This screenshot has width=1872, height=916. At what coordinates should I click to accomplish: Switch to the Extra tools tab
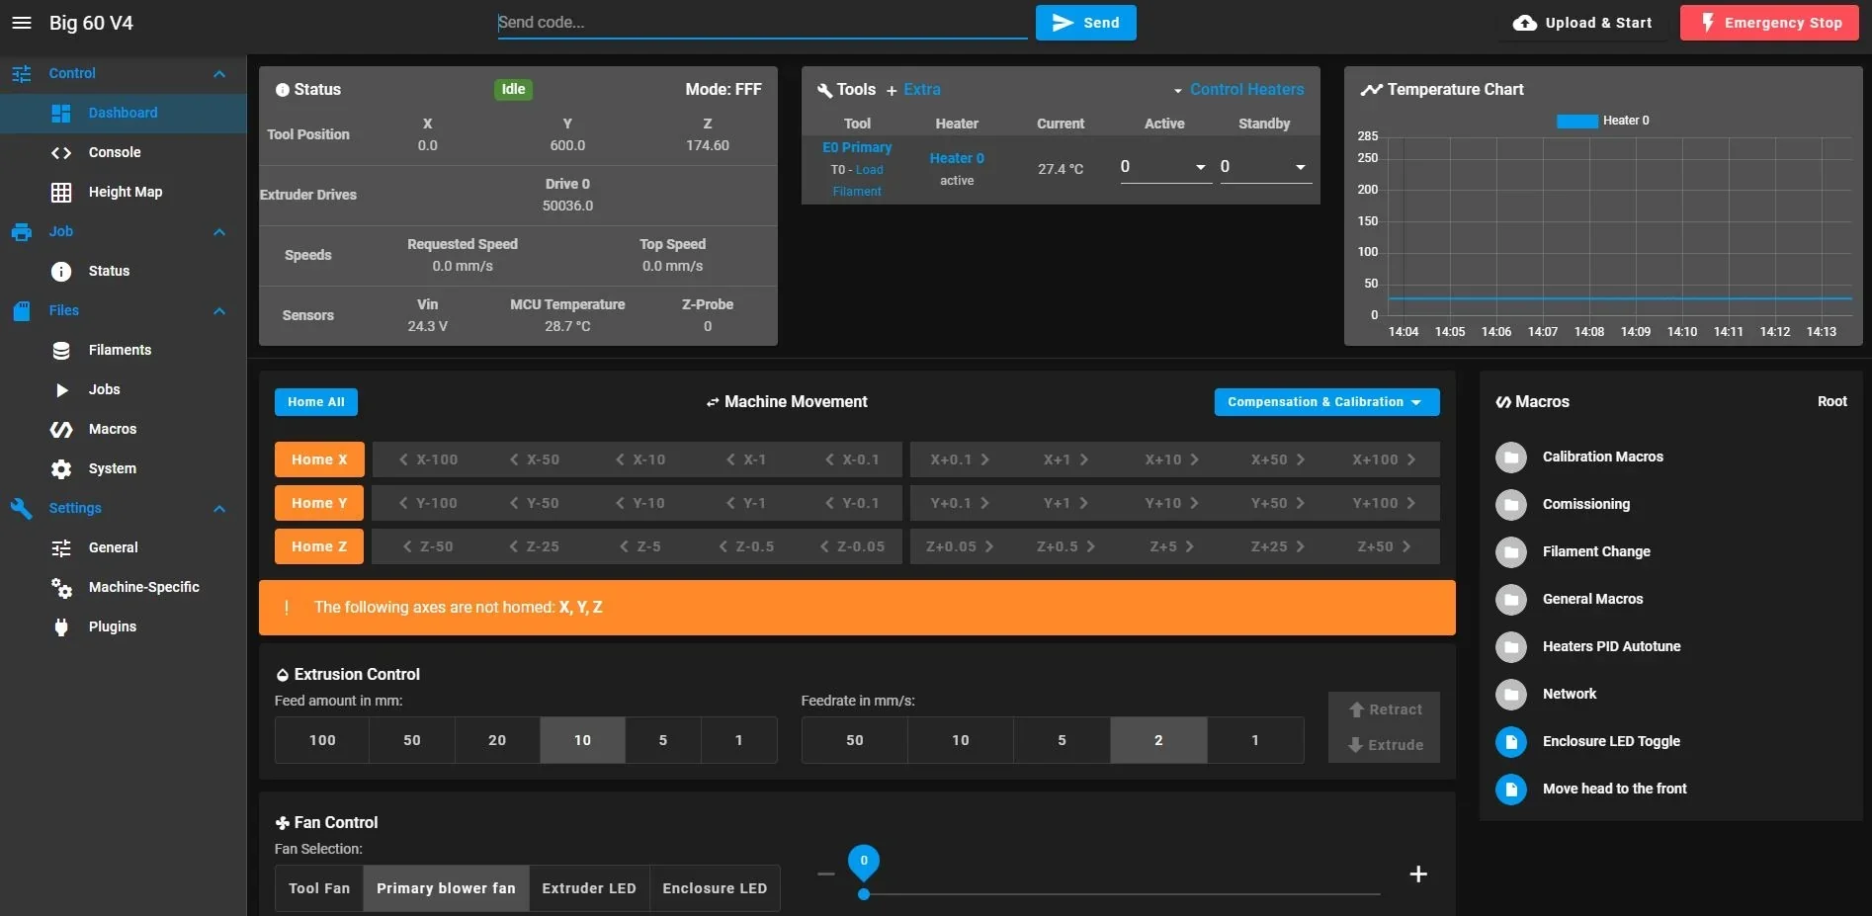tap(921, 89)
